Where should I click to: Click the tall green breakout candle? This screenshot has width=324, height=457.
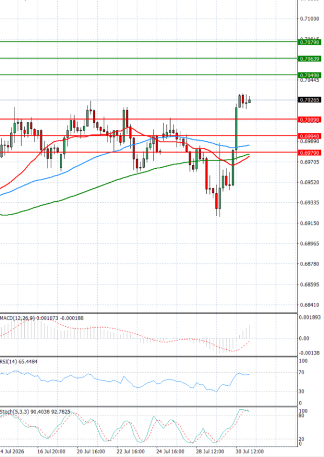click(236, 128)
